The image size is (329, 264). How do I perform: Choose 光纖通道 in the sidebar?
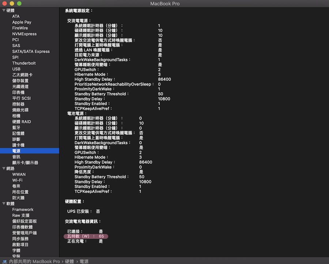point(20,87)
